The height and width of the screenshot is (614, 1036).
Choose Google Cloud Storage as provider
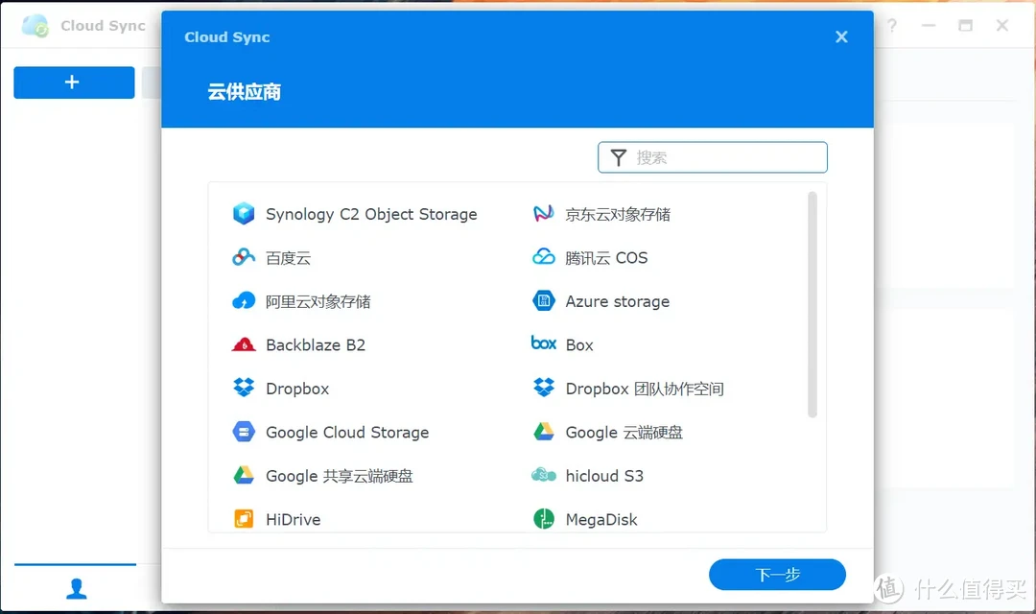[346, 432]
